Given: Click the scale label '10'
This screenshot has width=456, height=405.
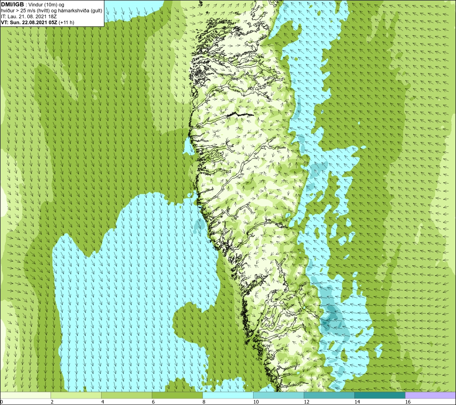Looking at the screenshot, I should (256, 402).
